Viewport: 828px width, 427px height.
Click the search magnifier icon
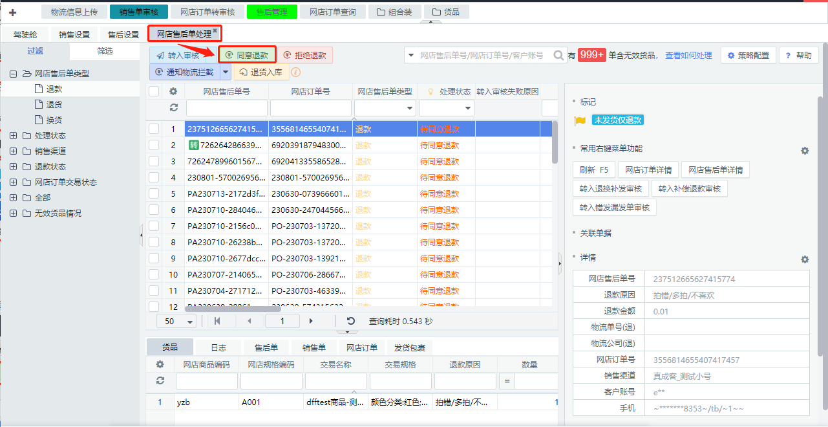558,56
